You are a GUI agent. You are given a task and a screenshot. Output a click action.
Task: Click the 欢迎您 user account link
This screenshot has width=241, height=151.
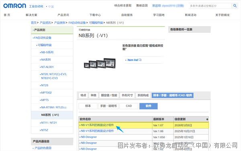tap(168, 6)
